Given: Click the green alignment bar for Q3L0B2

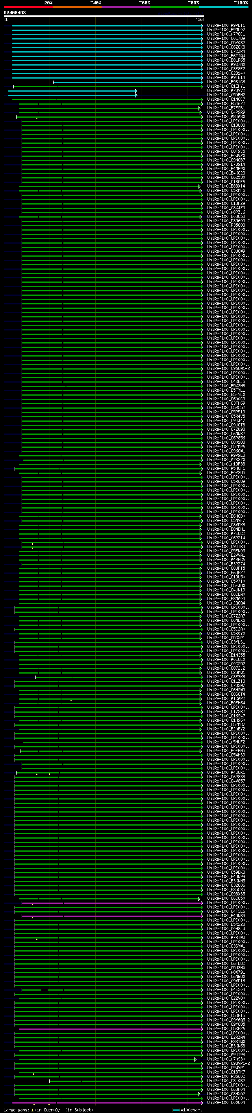Looking at the screenshot, I should 126,1081.
